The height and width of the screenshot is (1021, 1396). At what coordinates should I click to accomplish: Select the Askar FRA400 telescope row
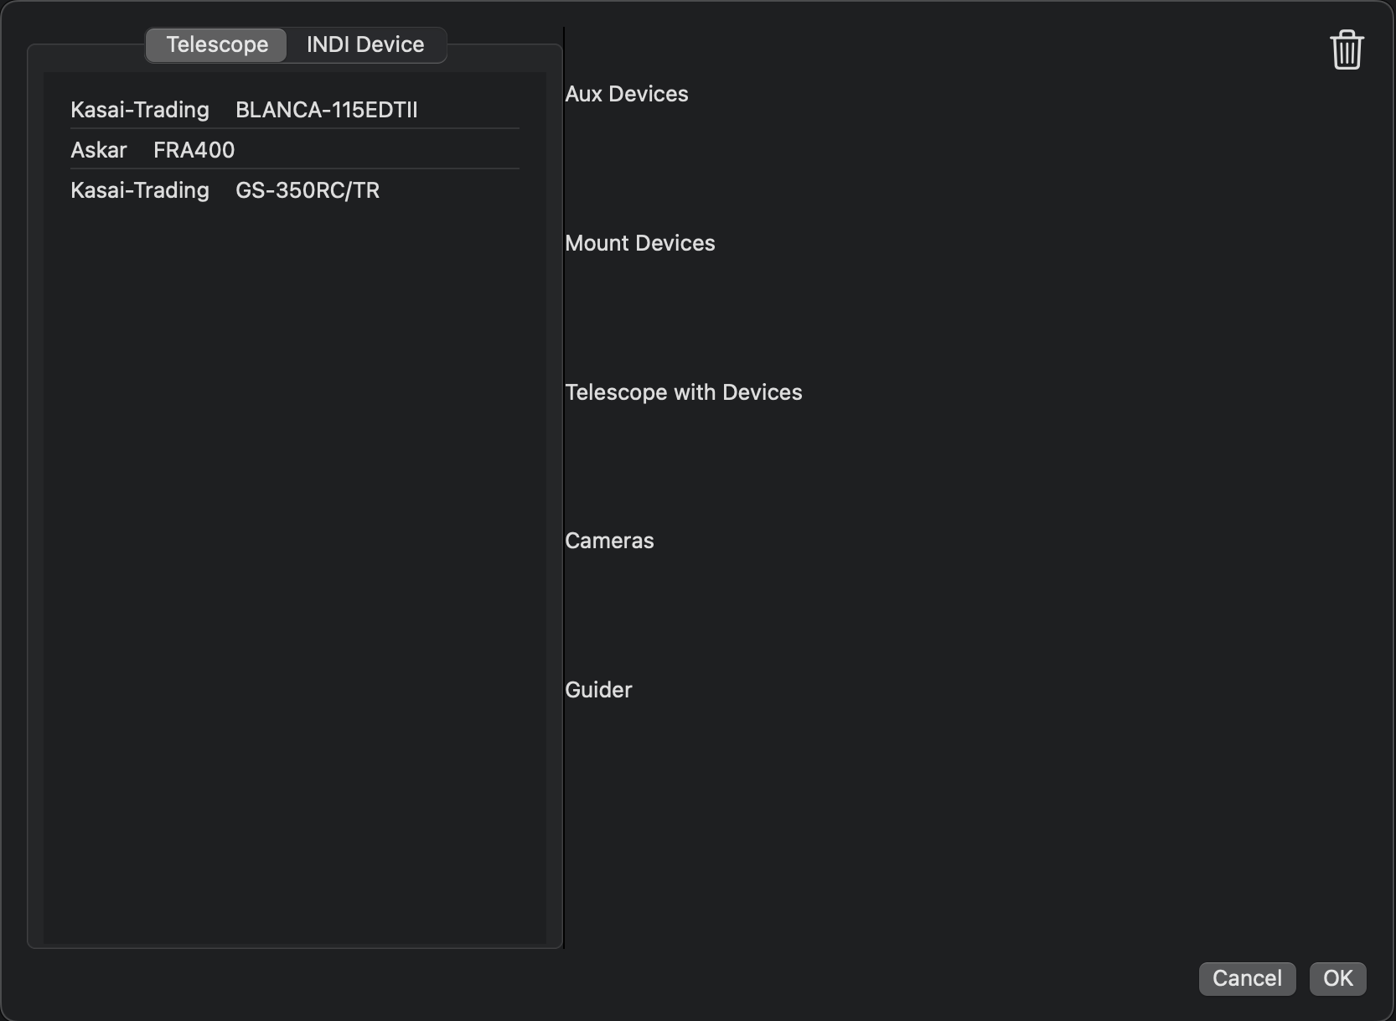click(295, 150)
